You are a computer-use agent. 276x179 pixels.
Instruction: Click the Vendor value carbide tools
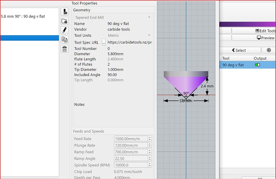(119, 29)
